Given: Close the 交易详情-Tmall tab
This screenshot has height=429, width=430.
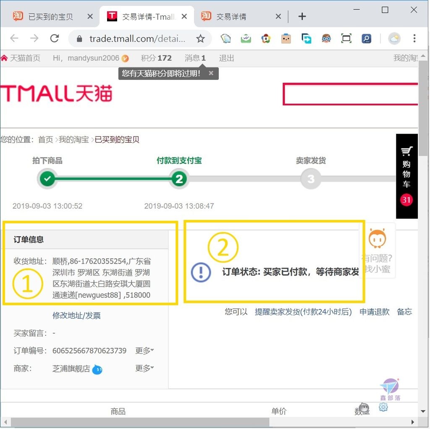Looking at the screenshot, I should [x=184, y=17].
